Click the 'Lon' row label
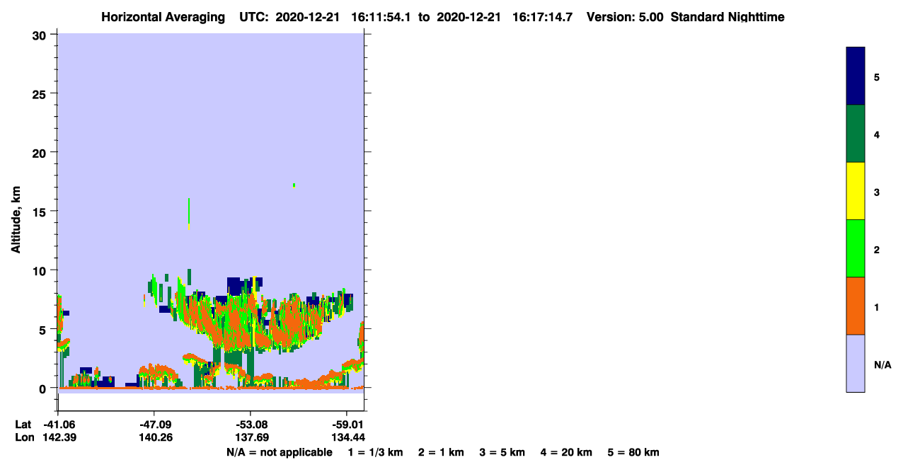 click(24, 437)
